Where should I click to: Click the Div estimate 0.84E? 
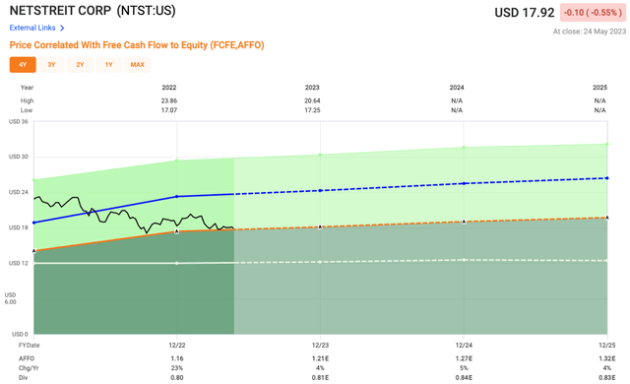click(464, 377)
